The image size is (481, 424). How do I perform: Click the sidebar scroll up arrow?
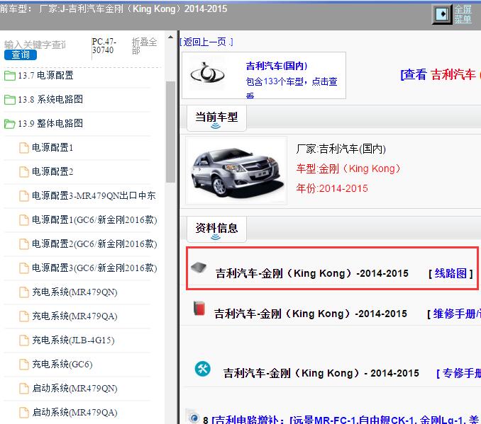[170, 37]
